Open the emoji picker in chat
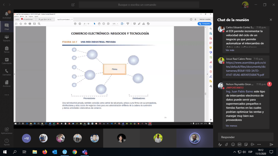 pos(233,144)
